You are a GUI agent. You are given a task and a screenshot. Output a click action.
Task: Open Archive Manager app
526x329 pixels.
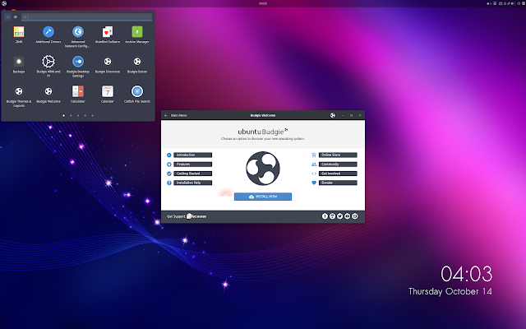tap(137, 32)
